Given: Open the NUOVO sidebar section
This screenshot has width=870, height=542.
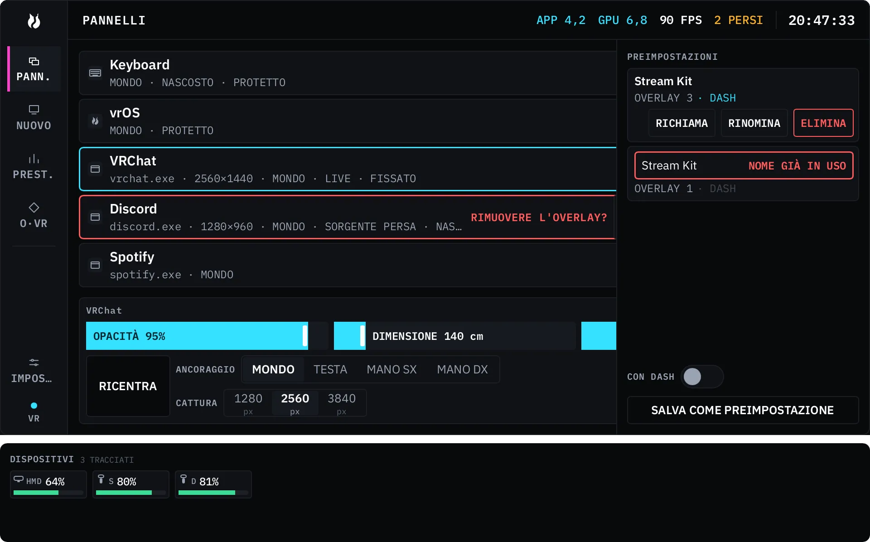Looking at the screenshot, I should point(34,118).
